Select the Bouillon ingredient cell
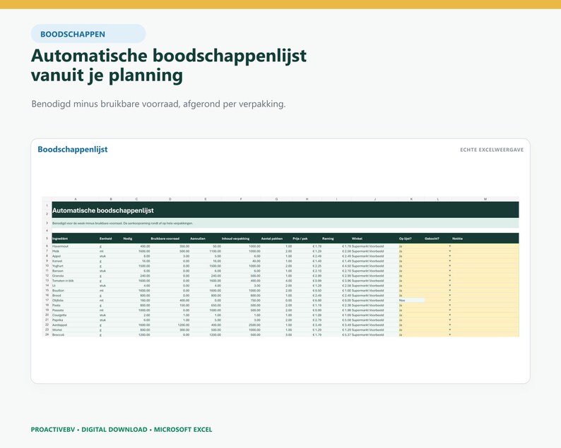 tap(75, 291)
